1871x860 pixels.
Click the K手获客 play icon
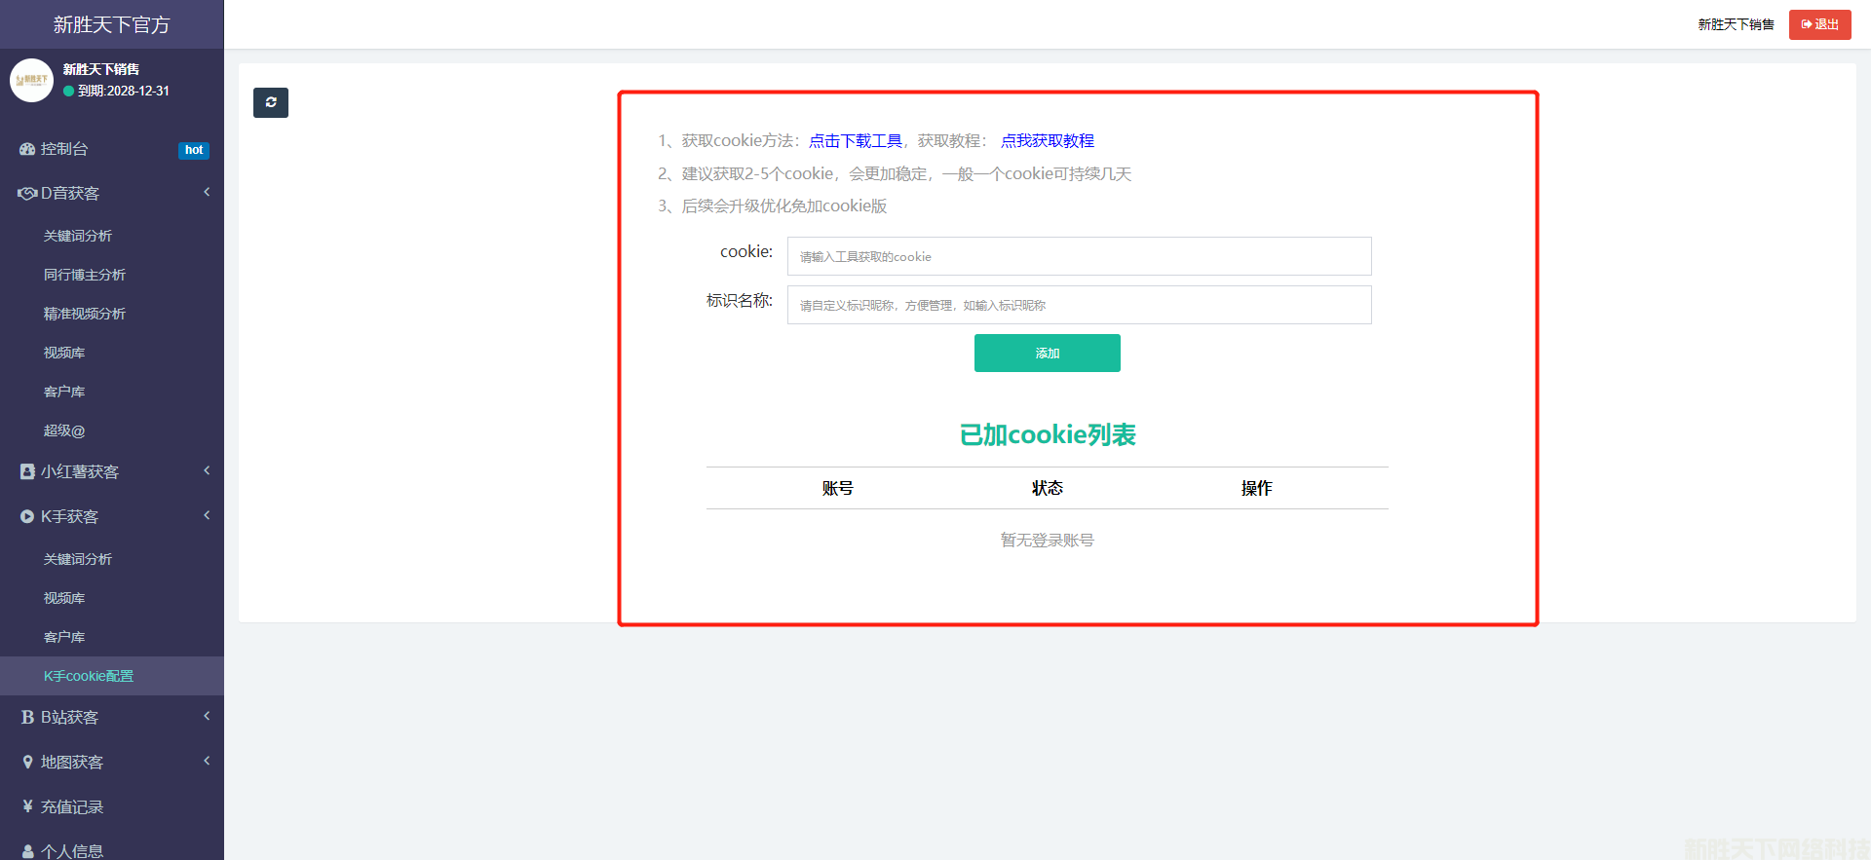click(27, 517)
